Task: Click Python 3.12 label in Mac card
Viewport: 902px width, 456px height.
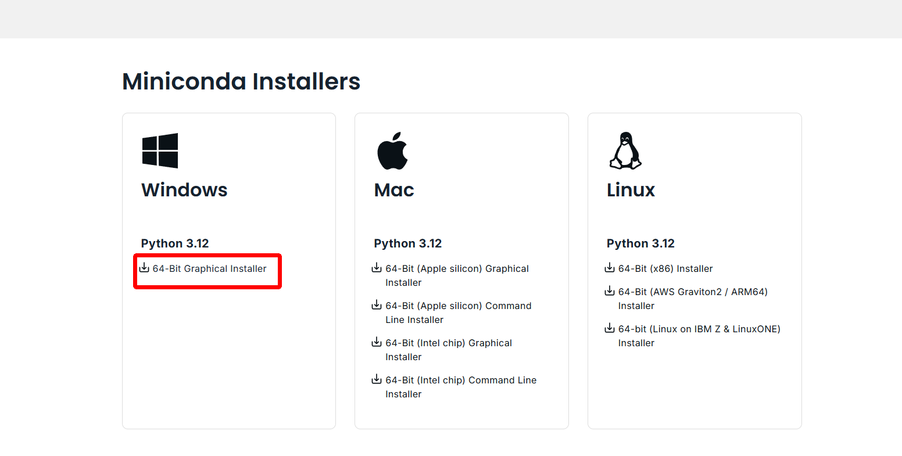Action: click(408, 243)
